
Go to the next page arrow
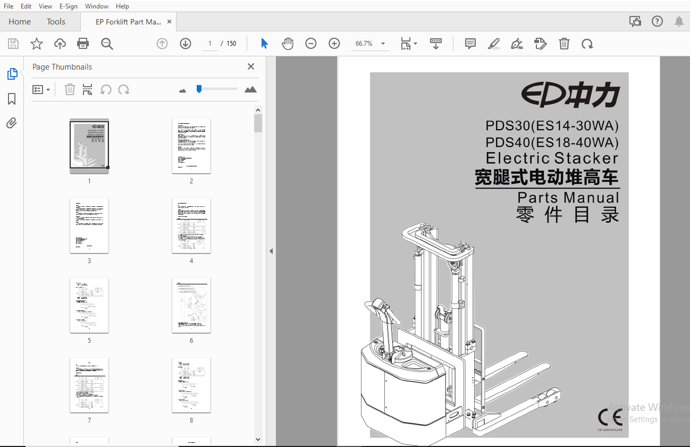[186, 44]
